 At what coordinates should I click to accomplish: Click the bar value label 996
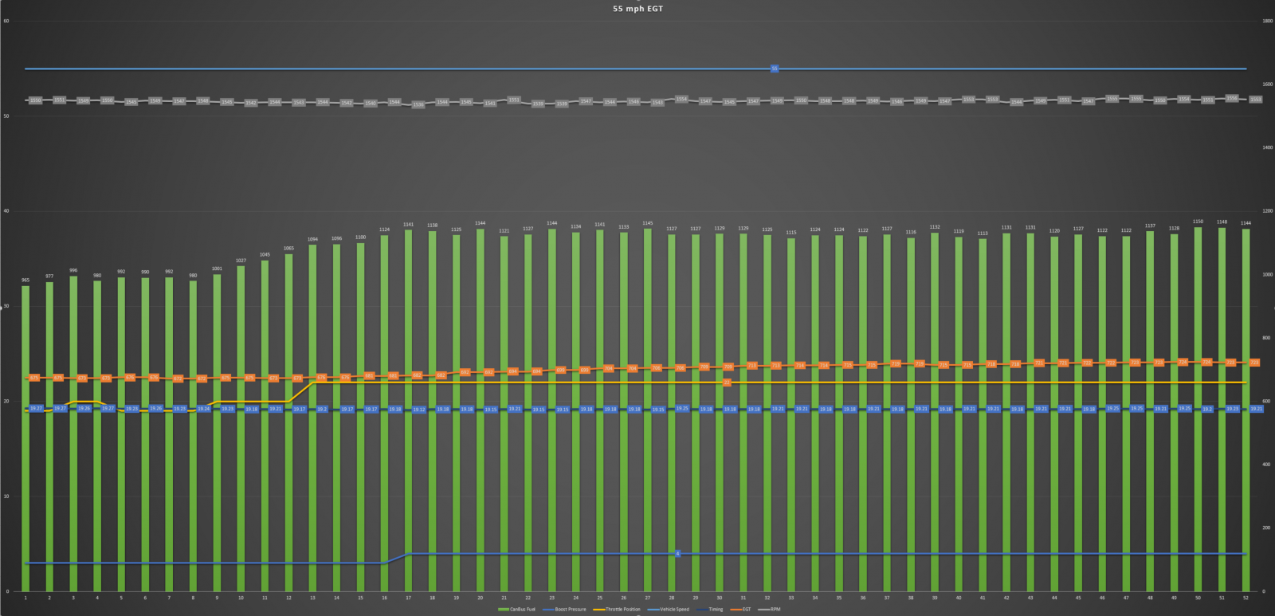(73, 271)
